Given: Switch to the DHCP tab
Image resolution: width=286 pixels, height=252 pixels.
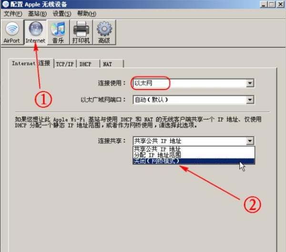Looking at the screenshot, I should [x=88, y=64].
